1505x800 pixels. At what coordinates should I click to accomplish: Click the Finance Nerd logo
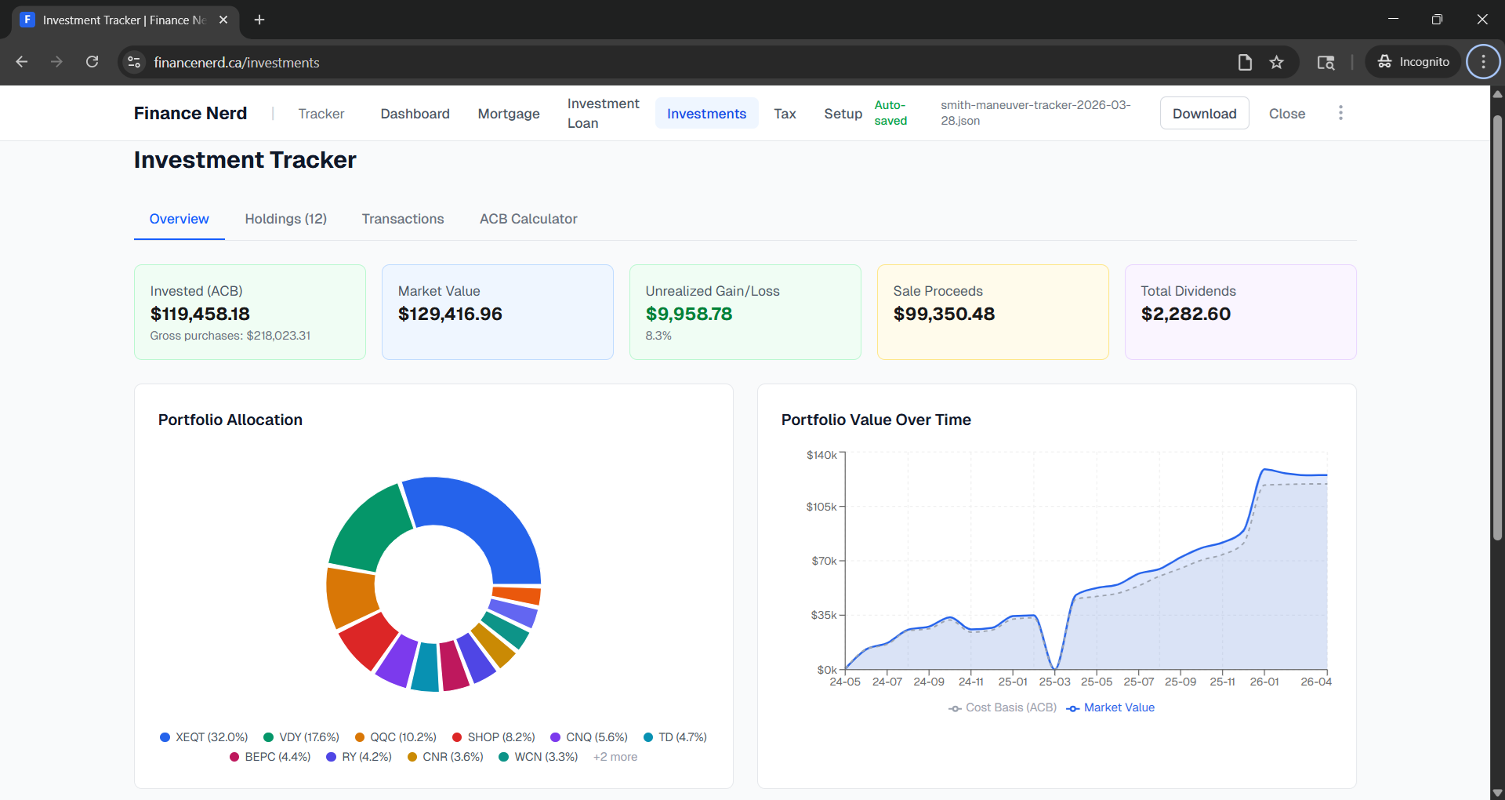click(190, 113)
